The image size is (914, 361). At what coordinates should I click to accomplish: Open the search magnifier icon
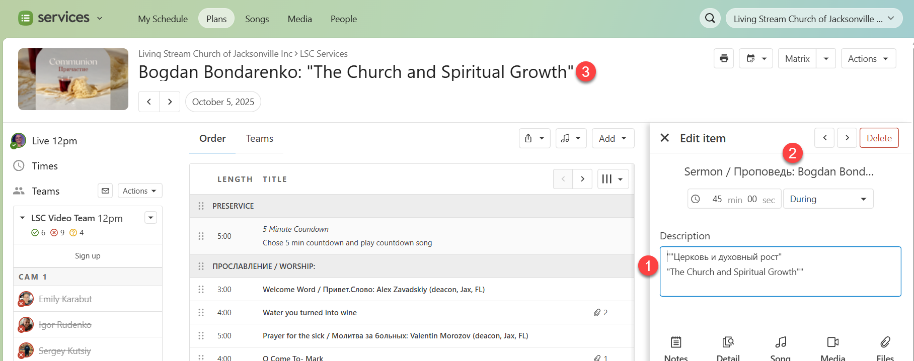pyautogui.click(x=710, y=19)
